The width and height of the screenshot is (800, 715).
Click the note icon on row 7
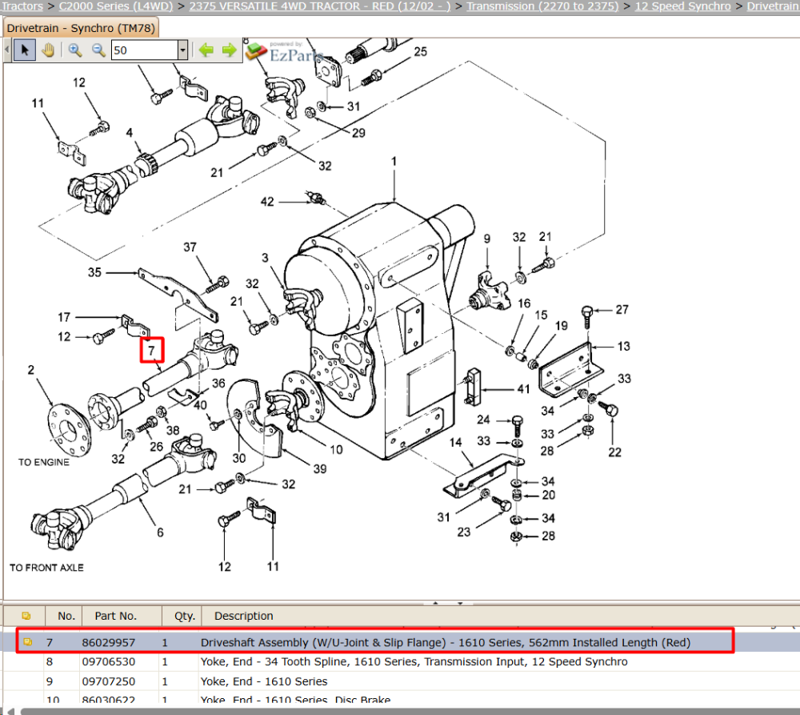tap(27, 642)
